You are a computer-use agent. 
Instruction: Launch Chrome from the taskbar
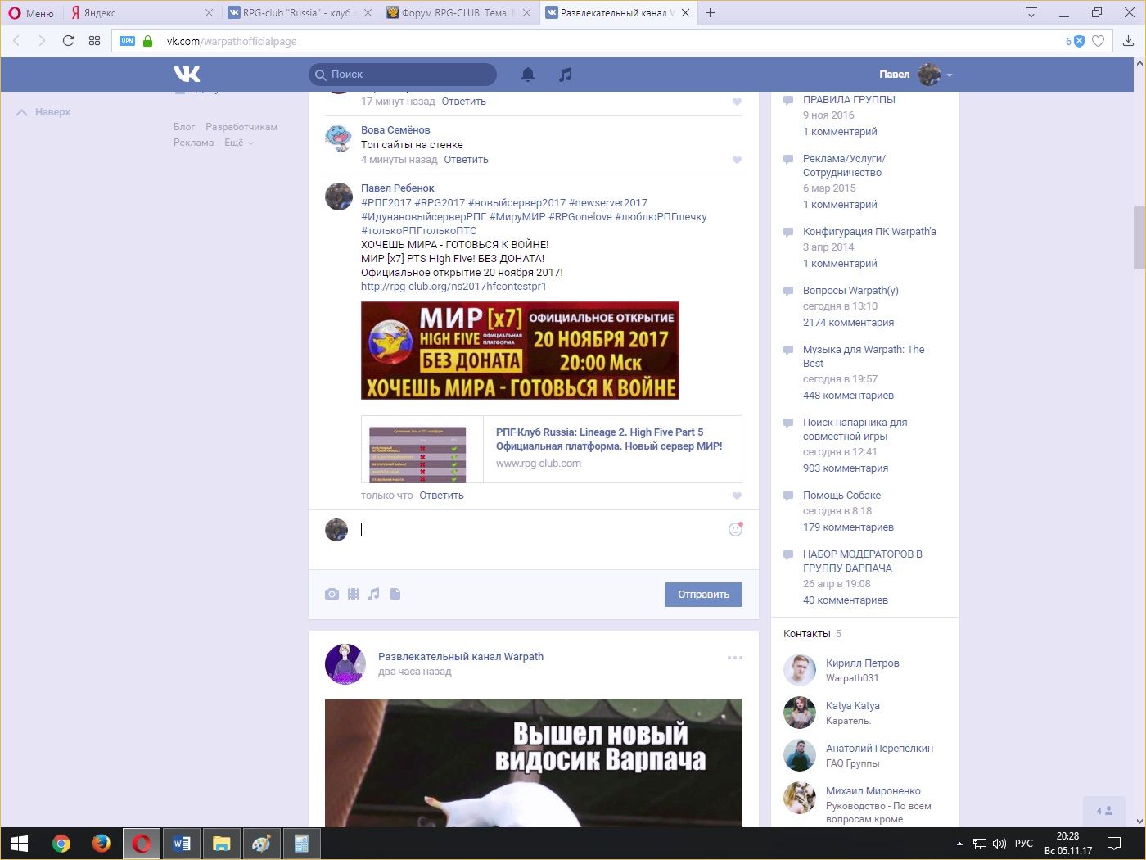[x=61, y=843]
